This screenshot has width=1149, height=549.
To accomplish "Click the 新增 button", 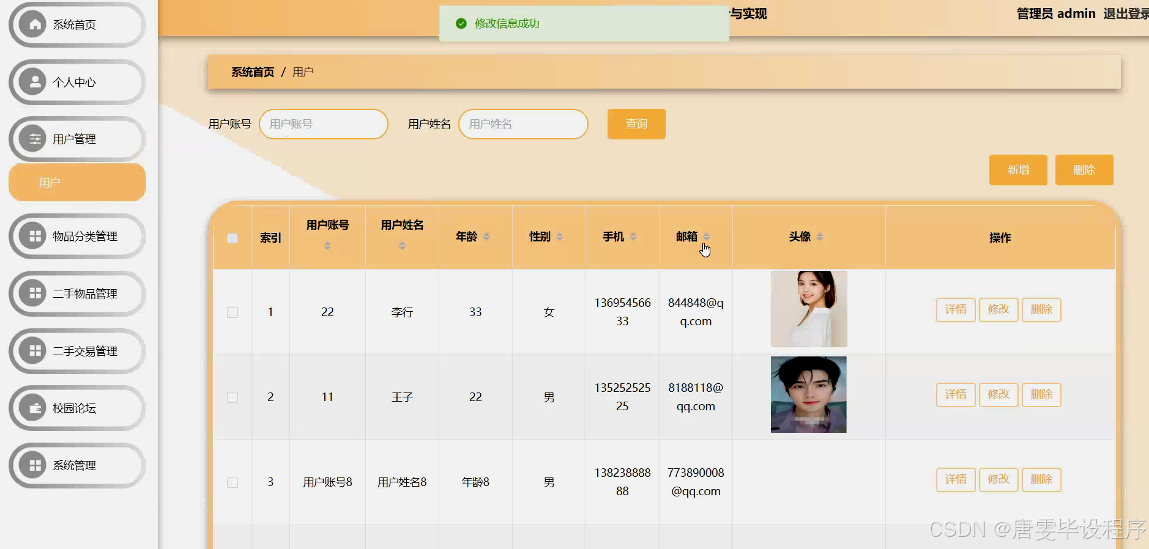I will coord(1018,170).
